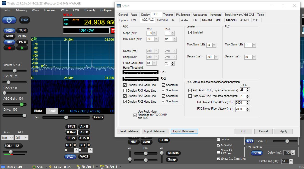Image resolution: width=304 pixels, height=169 pixels.
Task: Click Apply in Setup dialog
Action: pos(284,131)
